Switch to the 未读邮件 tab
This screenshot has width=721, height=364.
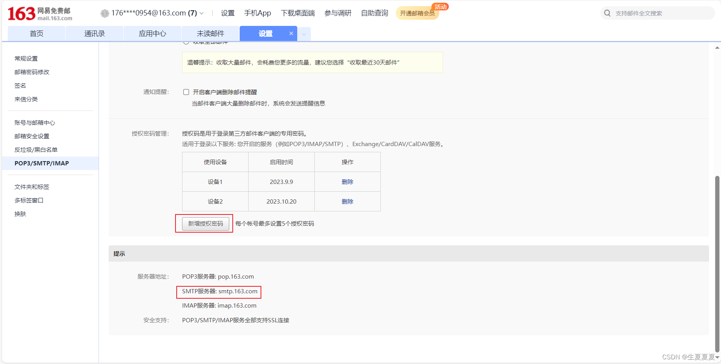click(x=210, y=34)
